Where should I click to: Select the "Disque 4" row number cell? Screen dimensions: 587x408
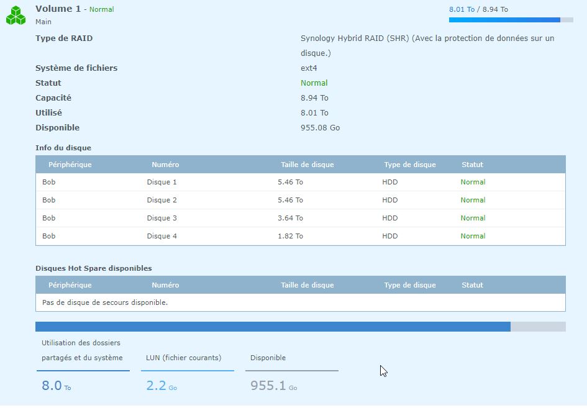pyautogui.click(x=162, y=236)
